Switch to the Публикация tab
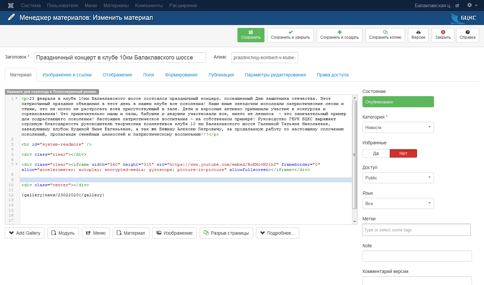484x285 pixels. [x=221, y=75]
